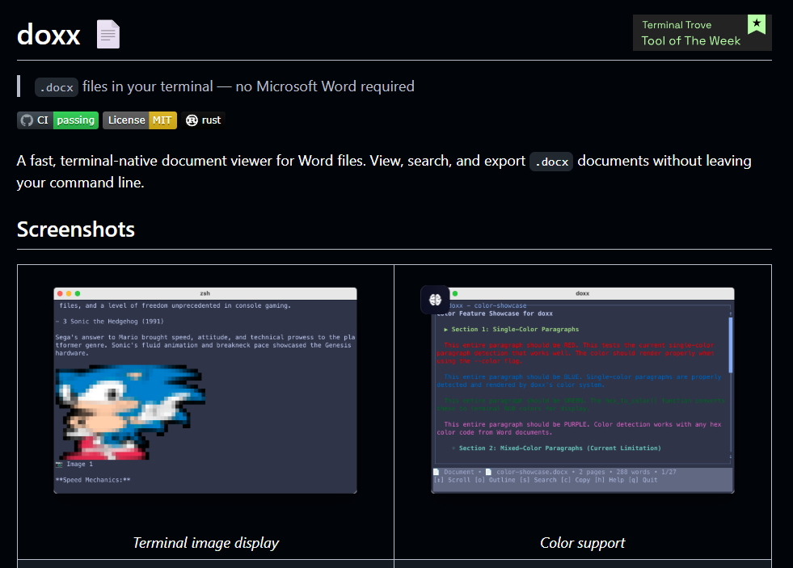Open the License MIT badge
The width and height of the screenshot is (793, 568).
pyautogui.click(x=140, y=120)
